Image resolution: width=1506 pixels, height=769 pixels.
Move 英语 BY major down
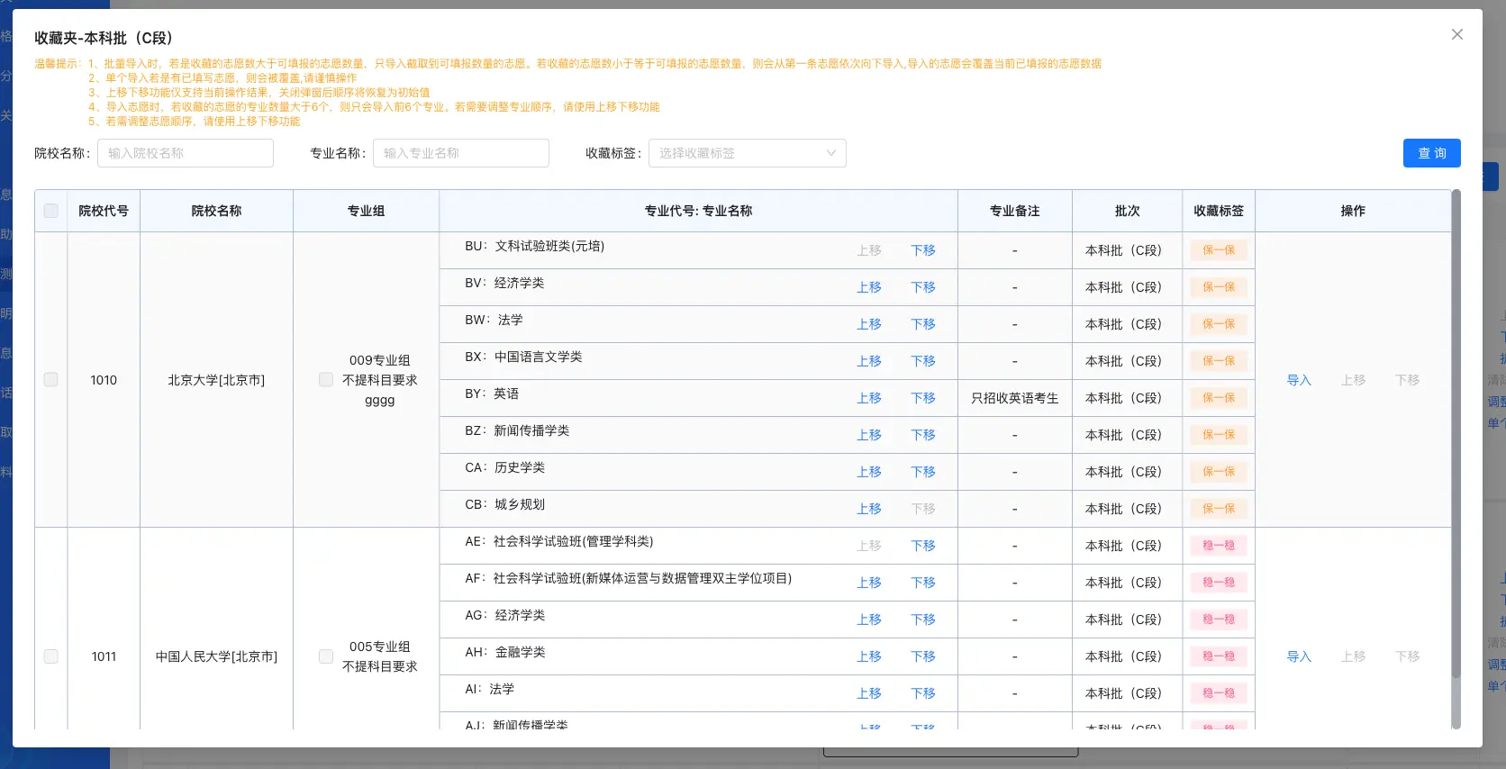(x=923, y=398)
